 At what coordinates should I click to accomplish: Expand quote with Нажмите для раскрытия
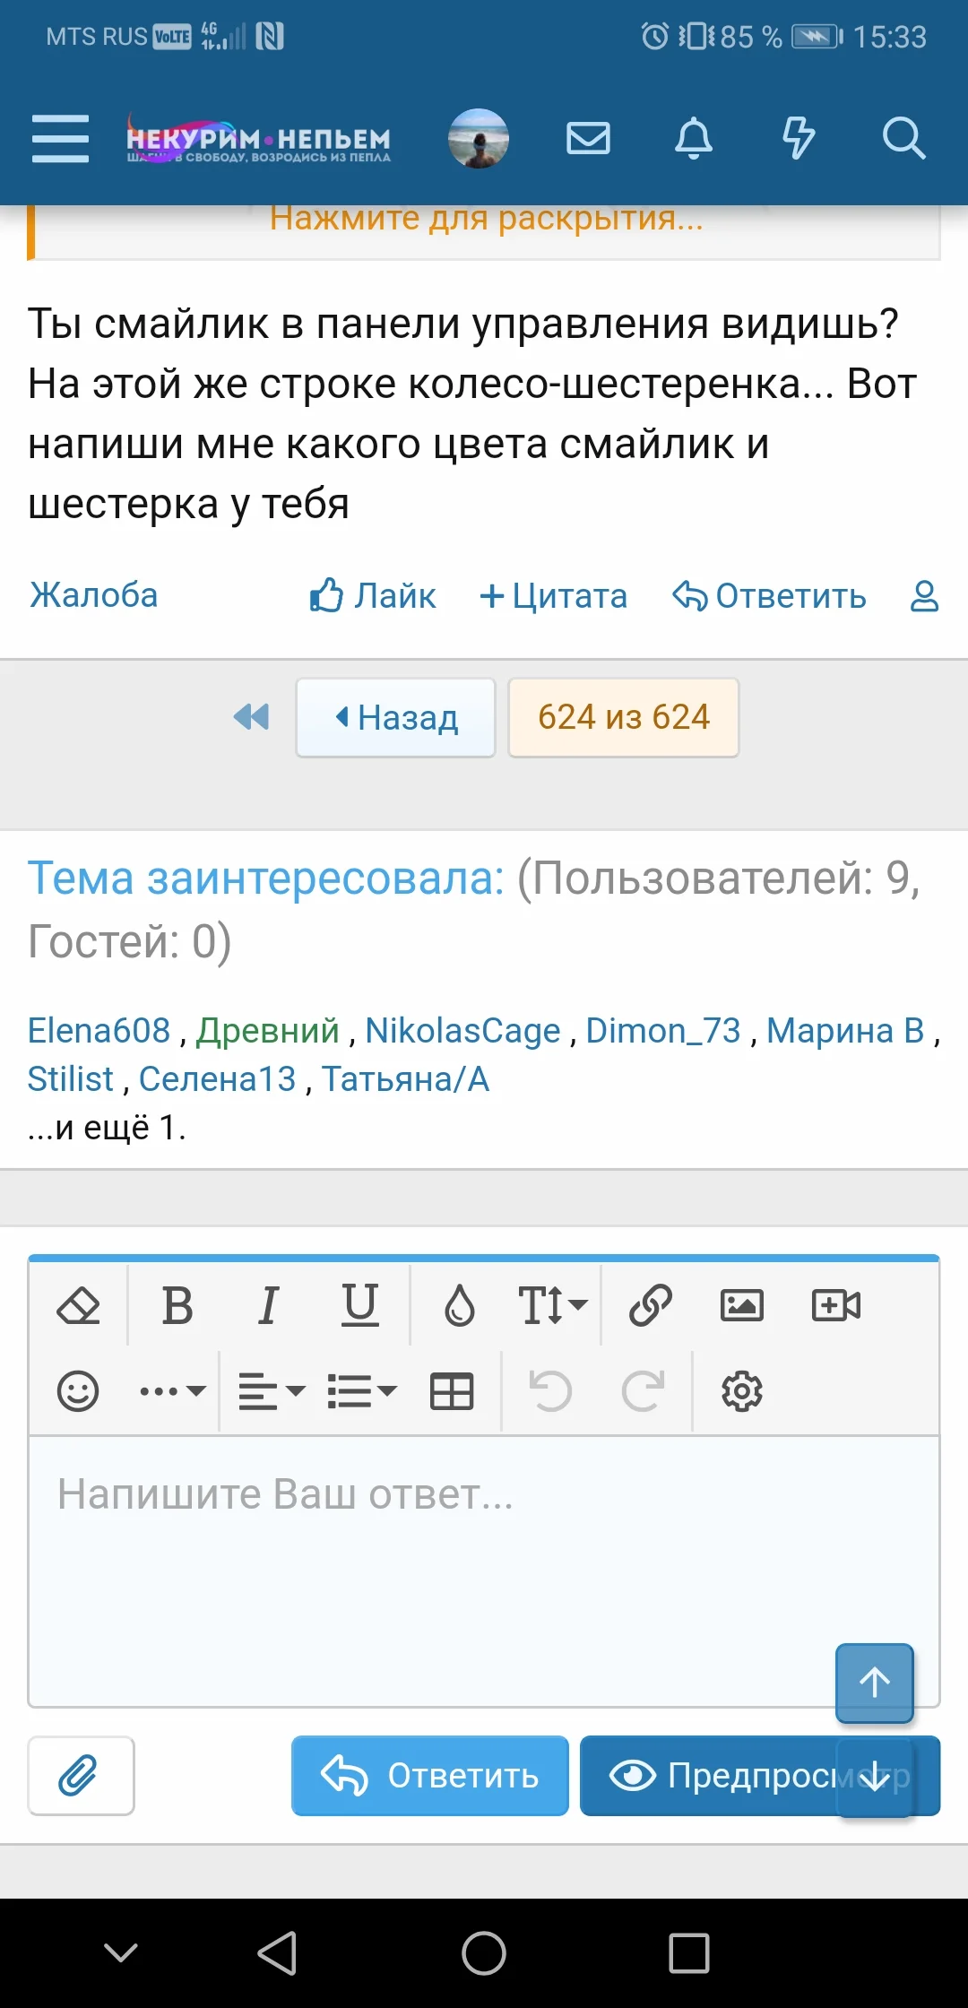click(487, 219)
